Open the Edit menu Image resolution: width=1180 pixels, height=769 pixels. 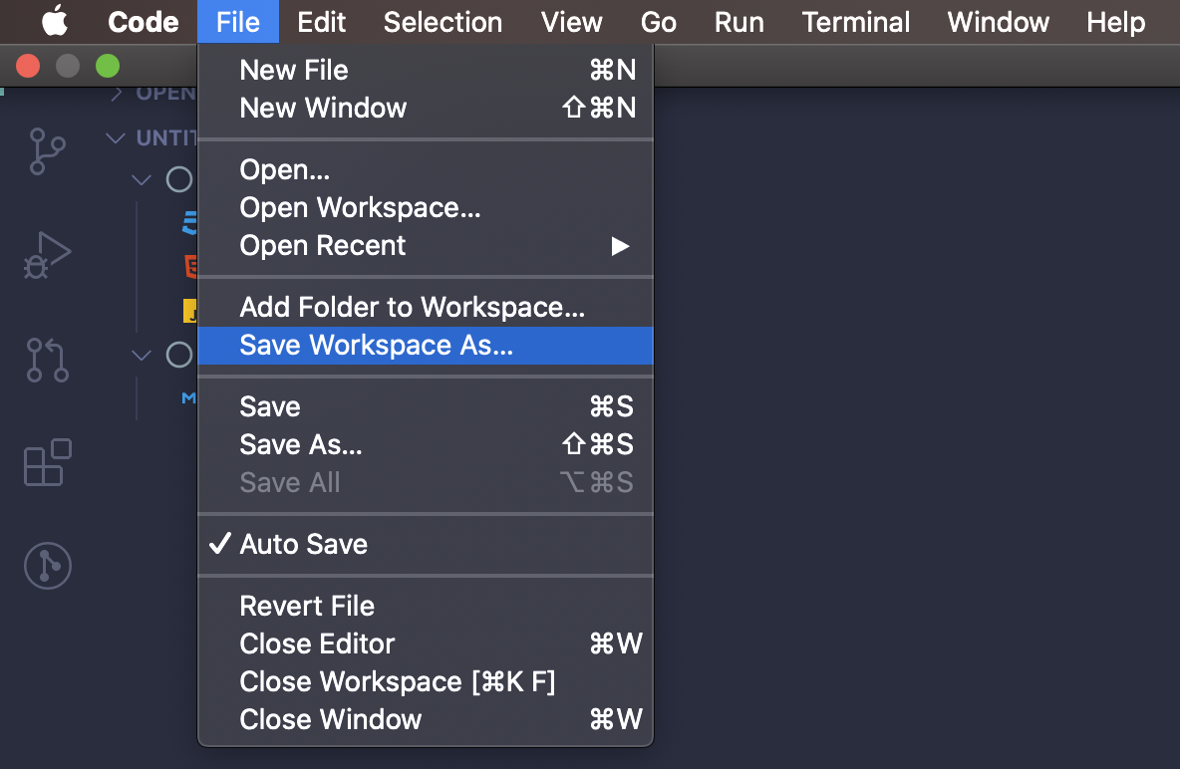point(321,22)
